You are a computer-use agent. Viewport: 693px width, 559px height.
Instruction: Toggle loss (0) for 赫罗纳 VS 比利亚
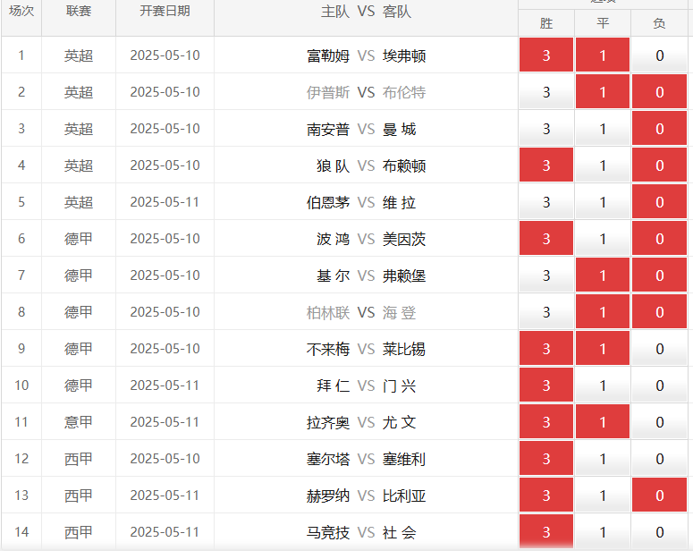[x=659, y=495]
